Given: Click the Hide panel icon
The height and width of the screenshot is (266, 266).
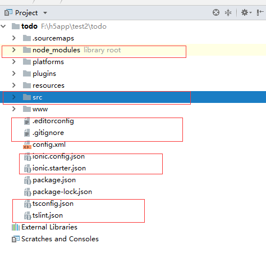Looking at the screenshot, I should click(x=260, y=12).
